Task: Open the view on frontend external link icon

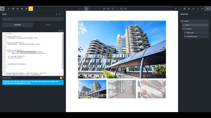Action: [198, 9]
